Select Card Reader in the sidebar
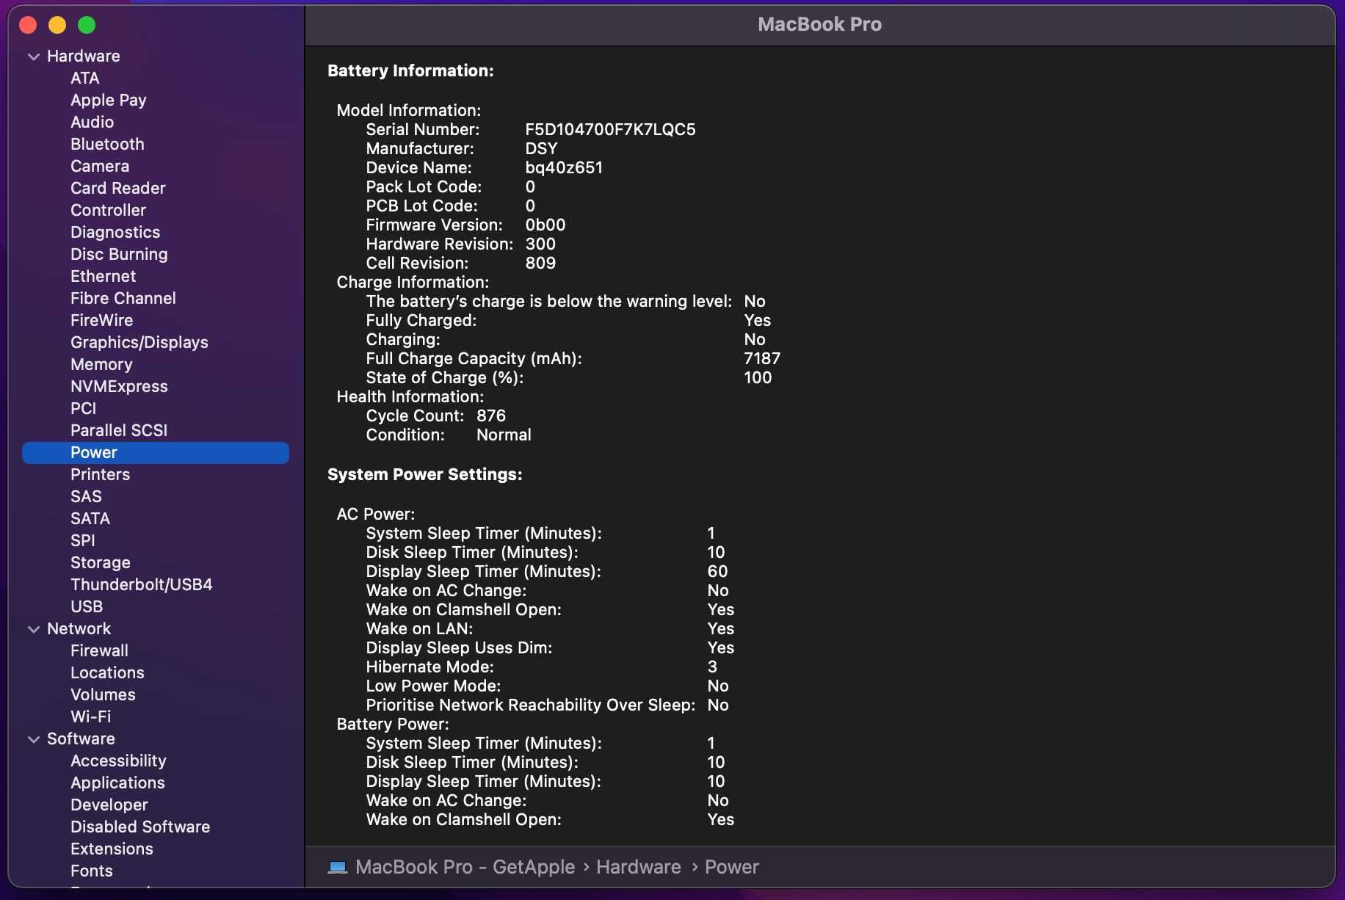 [118, 188]
